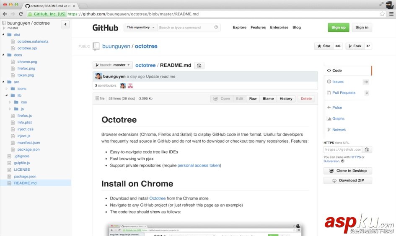Open the Pulse section icon

point(329,108)
